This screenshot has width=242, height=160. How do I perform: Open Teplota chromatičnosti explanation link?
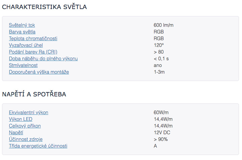pyautogui.click(x=33, y=38)
